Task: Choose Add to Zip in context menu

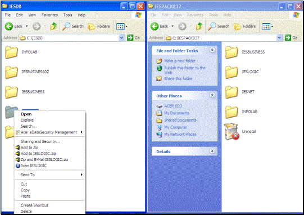Action: tap(49, 147)
